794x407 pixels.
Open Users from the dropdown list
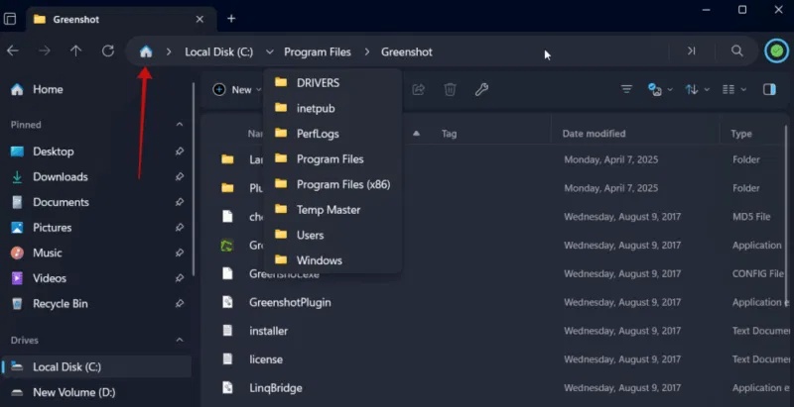tap(332, 235)
